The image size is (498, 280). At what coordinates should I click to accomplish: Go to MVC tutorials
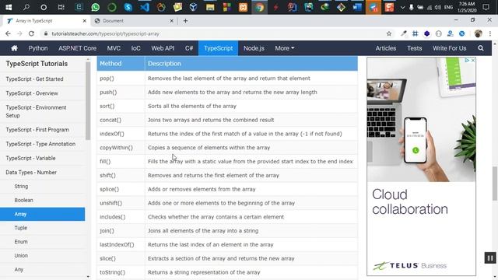[114, 48]
